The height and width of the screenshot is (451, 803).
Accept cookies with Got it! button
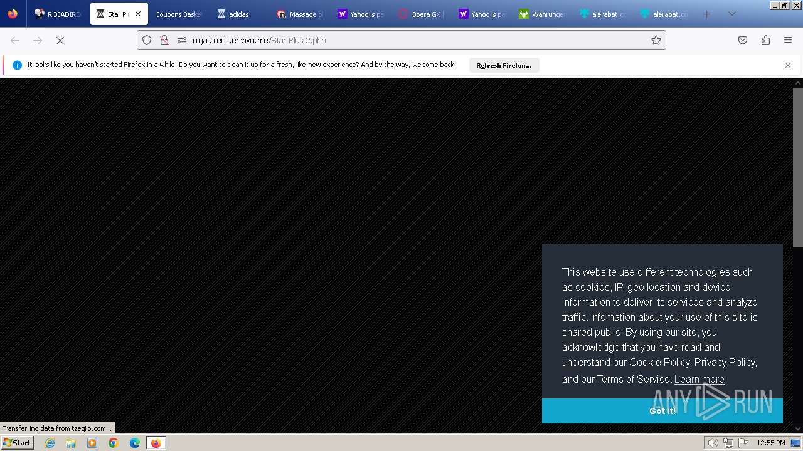click(662, 411)
